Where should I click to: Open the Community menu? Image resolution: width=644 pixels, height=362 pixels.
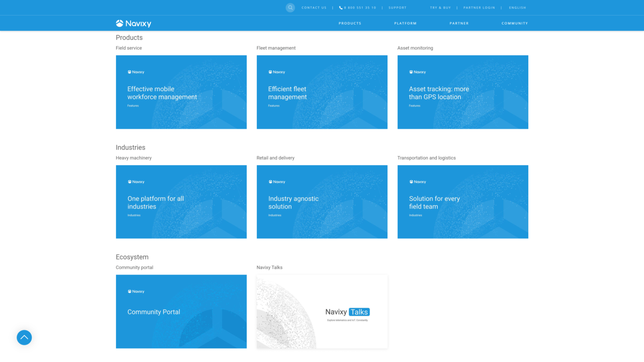515,23
